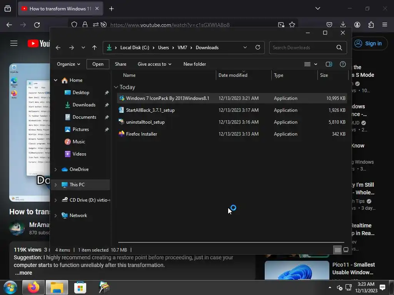Image resolution: width=394 pixels, height=295 pixels.
Task: Open a new Firefox tab
Action: click(x=111, y=9)
